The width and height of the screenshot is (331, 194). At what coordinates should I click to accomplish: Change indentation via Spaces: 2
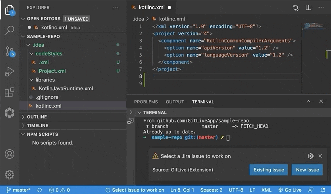pyautogui.click(x=211, y=190)
